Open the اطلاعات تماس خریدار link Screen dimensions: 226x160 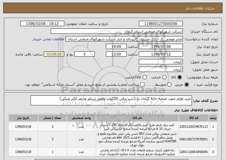click(x=48, y=39)
